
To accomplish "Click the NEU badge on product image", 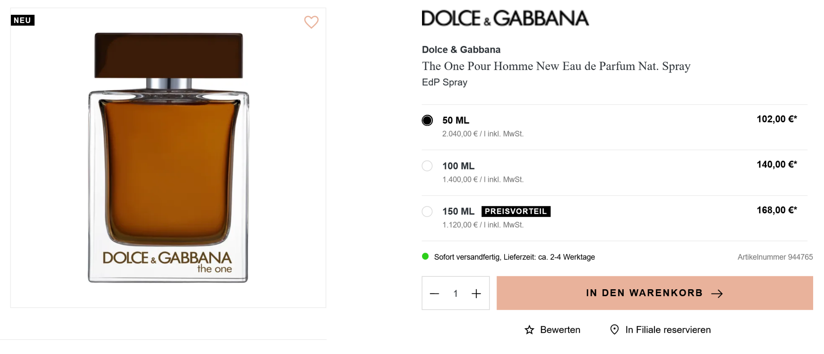I will (x=23, y=20).
